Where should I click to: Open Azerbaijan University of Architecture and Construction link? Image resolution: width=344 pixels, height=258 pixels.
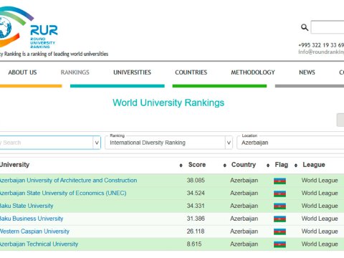[x=68, y=181]
